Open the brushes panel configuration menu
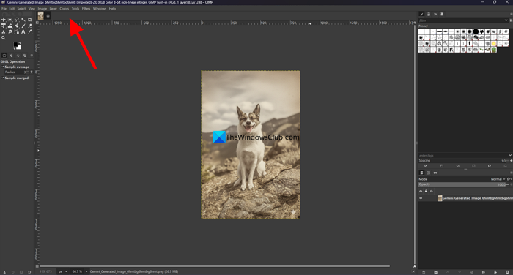 [x=512, y=14]
